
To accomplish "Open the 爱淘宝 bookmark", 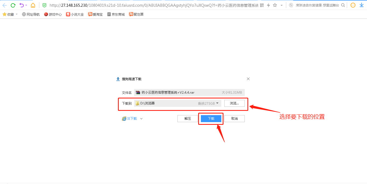I will click(x=95, y=15).
